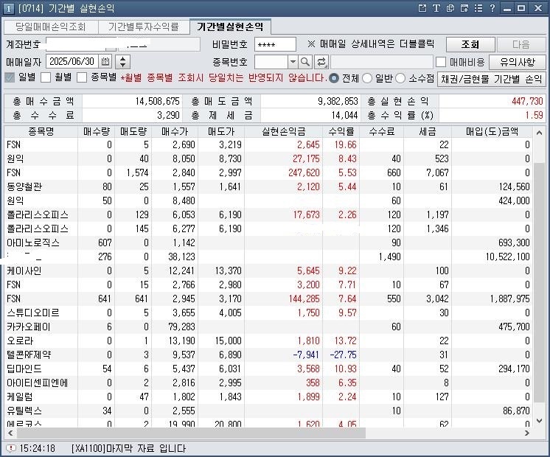Screen dimensions: 550x457
Task: Click the 실현손익금 column header
Action: click(x=283, y=131)
